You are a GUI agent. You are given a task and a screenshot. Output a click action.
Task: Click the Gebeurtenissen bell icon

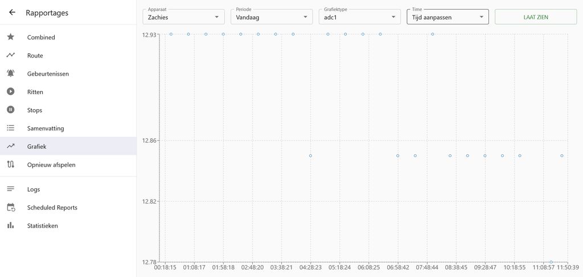11,73
